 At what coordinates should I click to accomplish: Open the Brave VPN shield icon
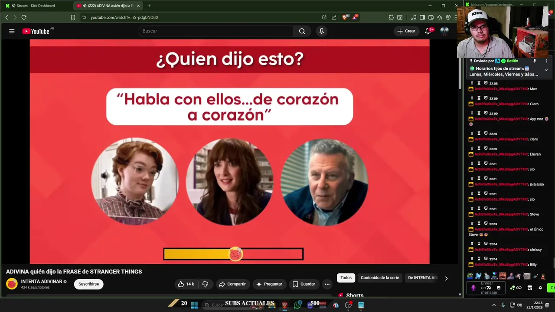pos(448,17)
